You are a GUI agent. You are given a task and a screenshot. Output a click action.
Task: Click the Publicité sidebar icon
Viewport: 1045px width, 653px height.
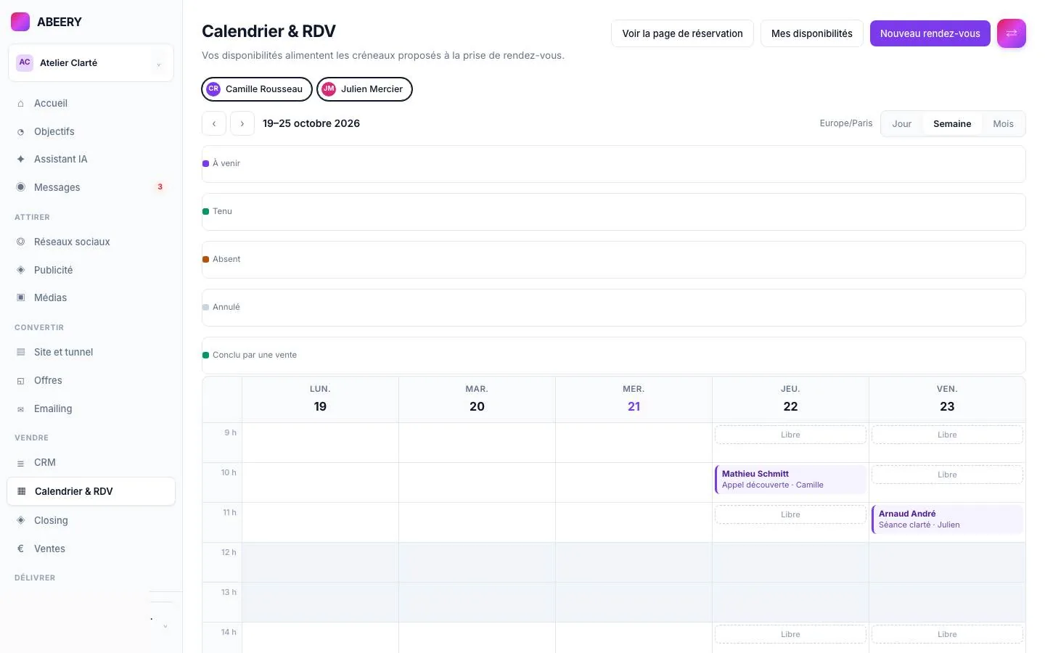click(x=20, y=270)
